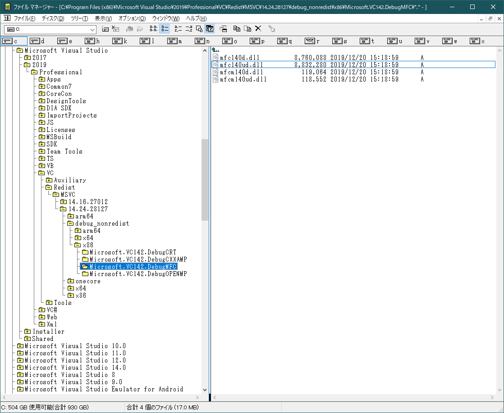Click the greyed Share As toolbar icon

point(129,29)
